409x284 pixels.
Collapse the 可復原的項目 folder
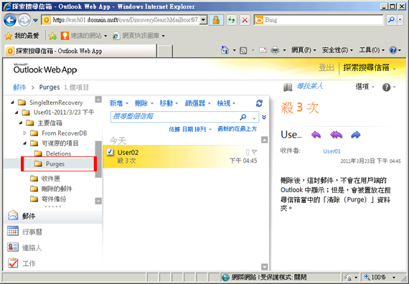25,143
